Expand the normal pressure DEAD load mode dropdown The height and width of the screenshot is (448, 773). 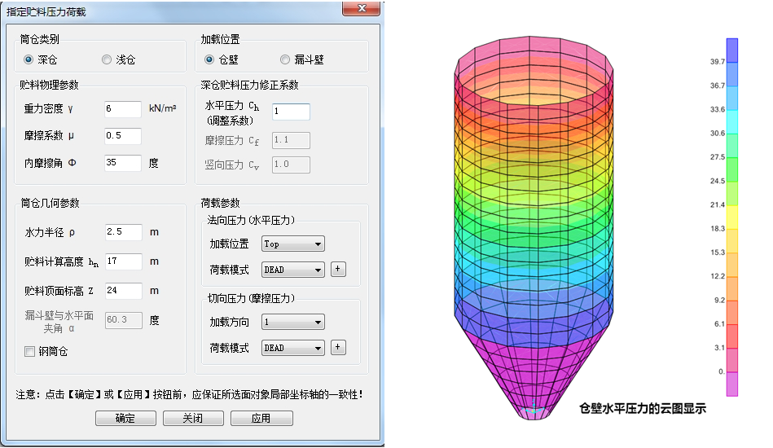tap(292, 270)
